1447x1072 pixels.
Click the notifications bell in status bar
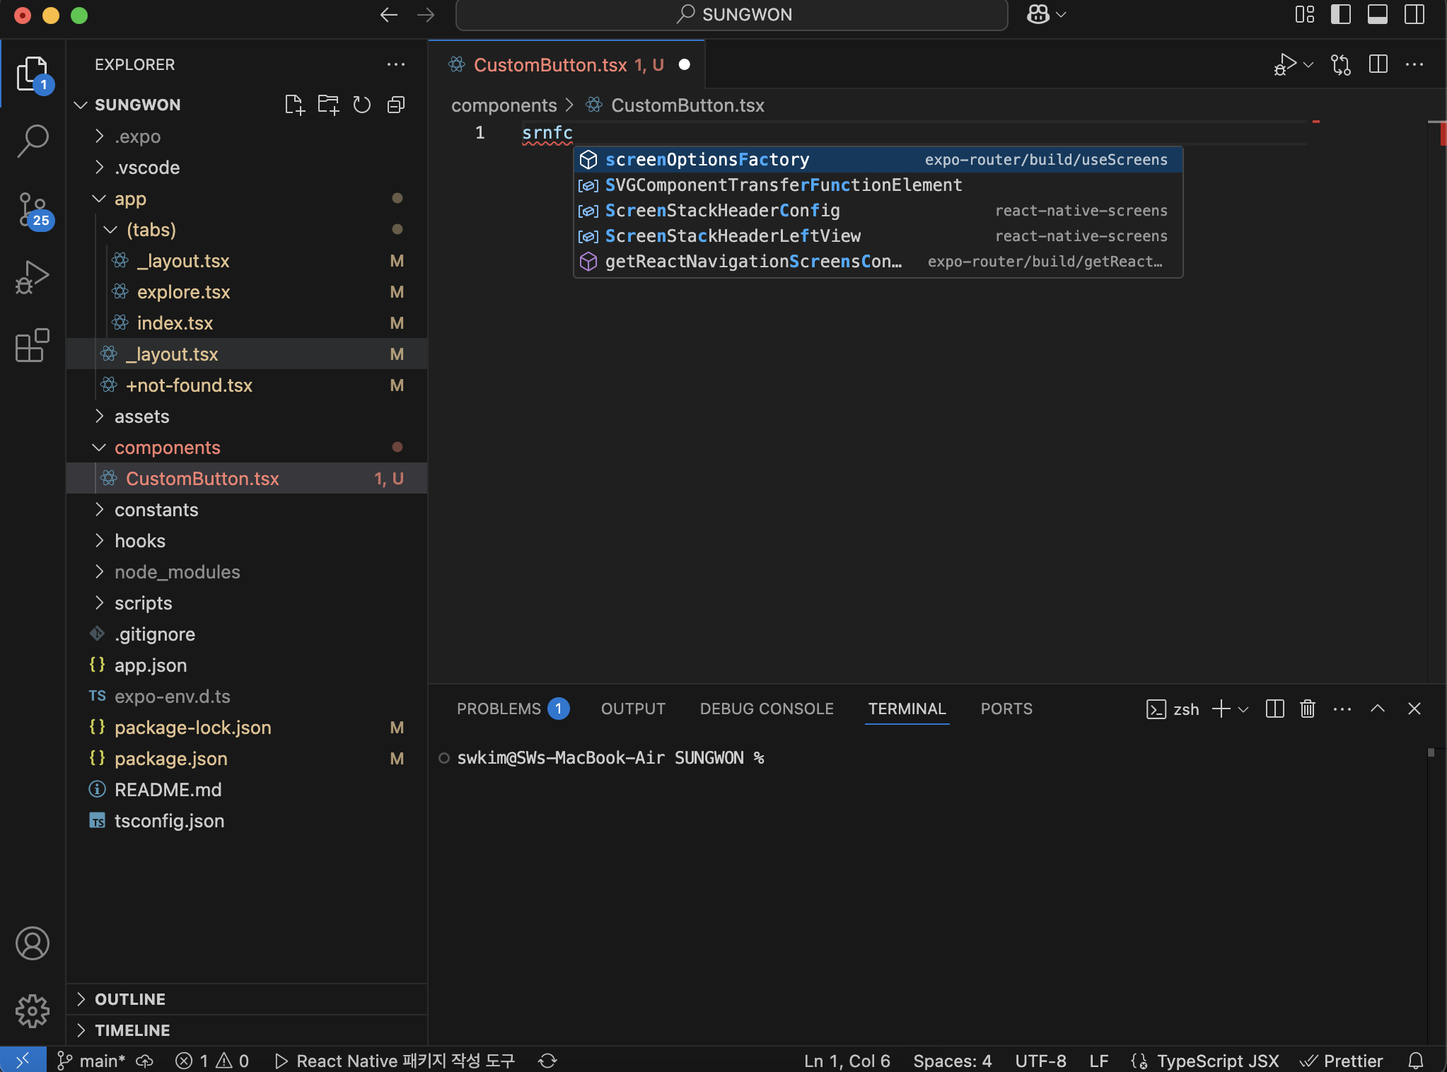click(x=1416, y=1061)
